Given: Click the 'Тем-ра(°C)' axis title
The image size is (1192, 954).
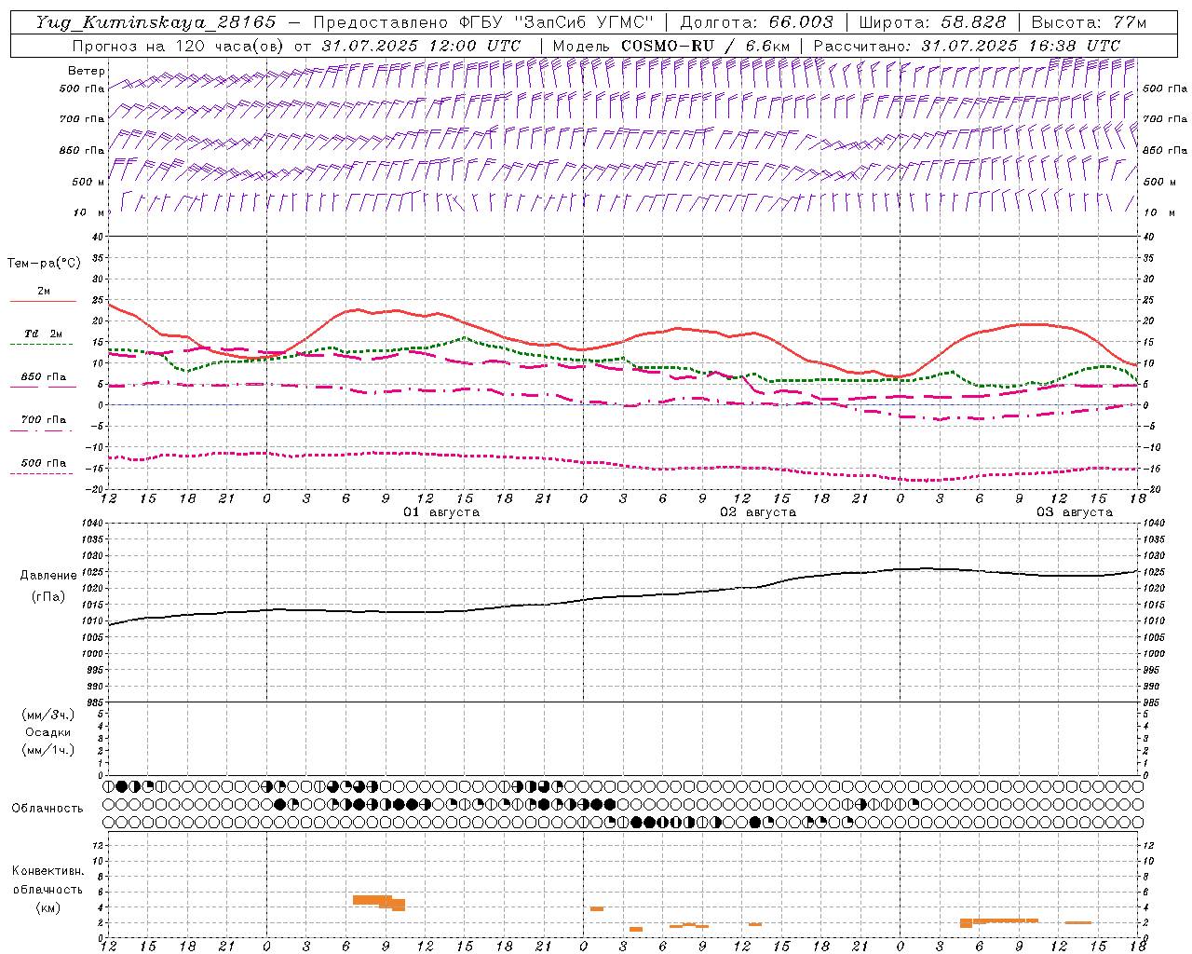Looking at the screenshot, I should click(44, 263).
